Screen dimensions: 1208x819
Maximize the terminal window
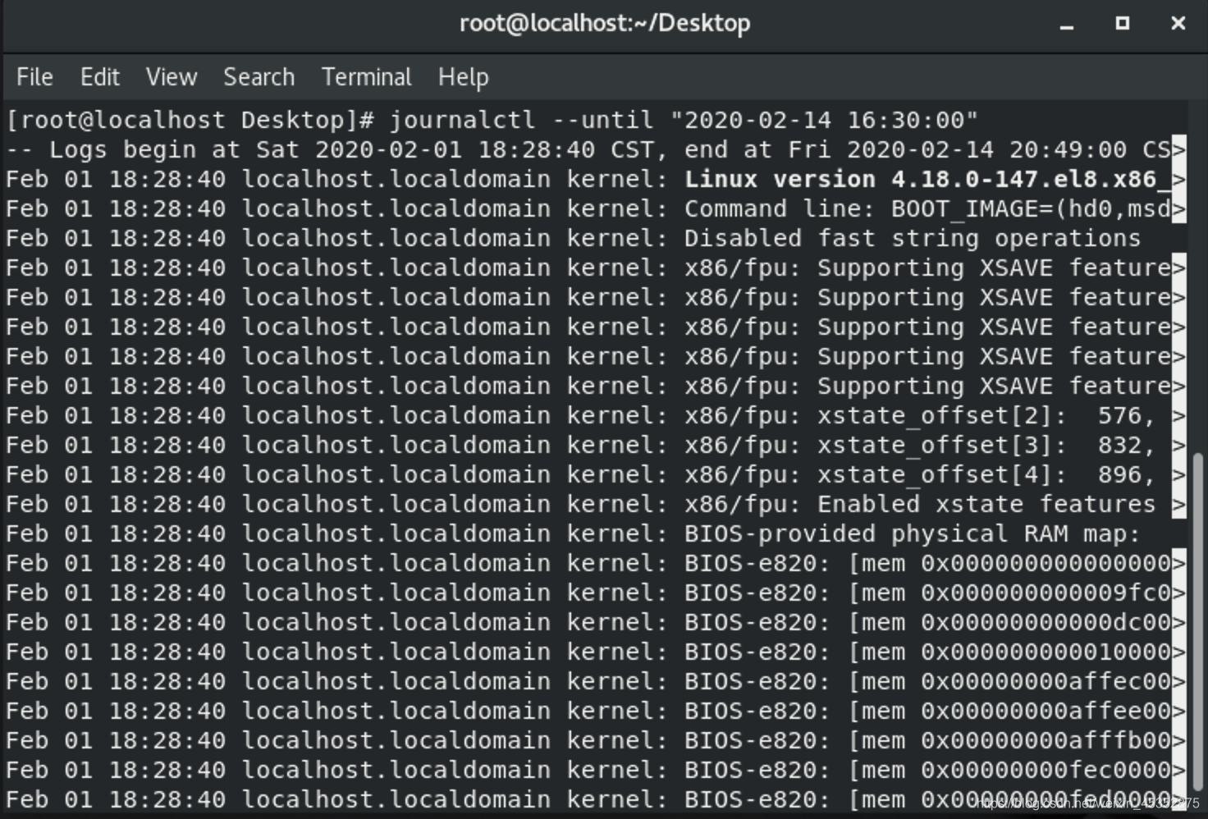pyautogui.click(x=1122, y=24)
